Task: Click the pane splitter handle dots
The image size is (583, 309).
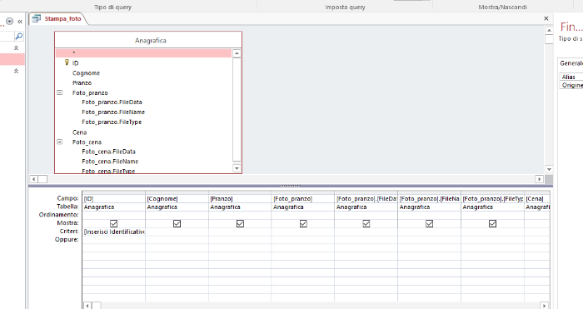Action: 291,186
